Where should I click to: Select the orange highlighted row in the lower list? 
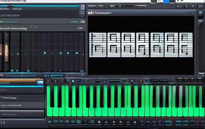(22, 82)
